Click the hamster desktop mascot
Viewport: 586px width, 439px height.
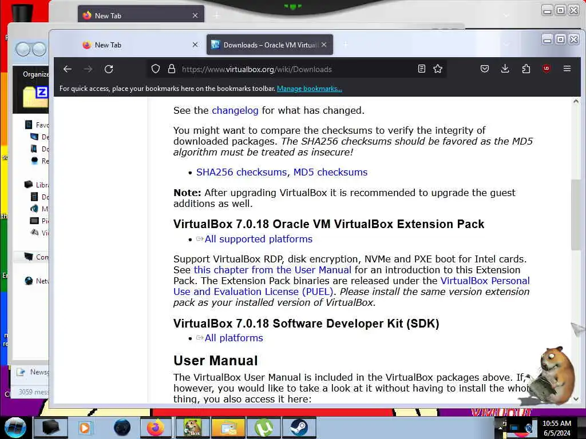click(x=552, y=375)
